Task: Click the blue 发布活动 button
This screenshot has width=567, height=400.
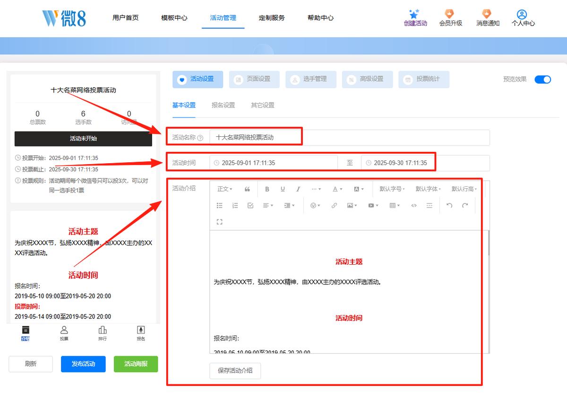Action: (x=83, y=364)
